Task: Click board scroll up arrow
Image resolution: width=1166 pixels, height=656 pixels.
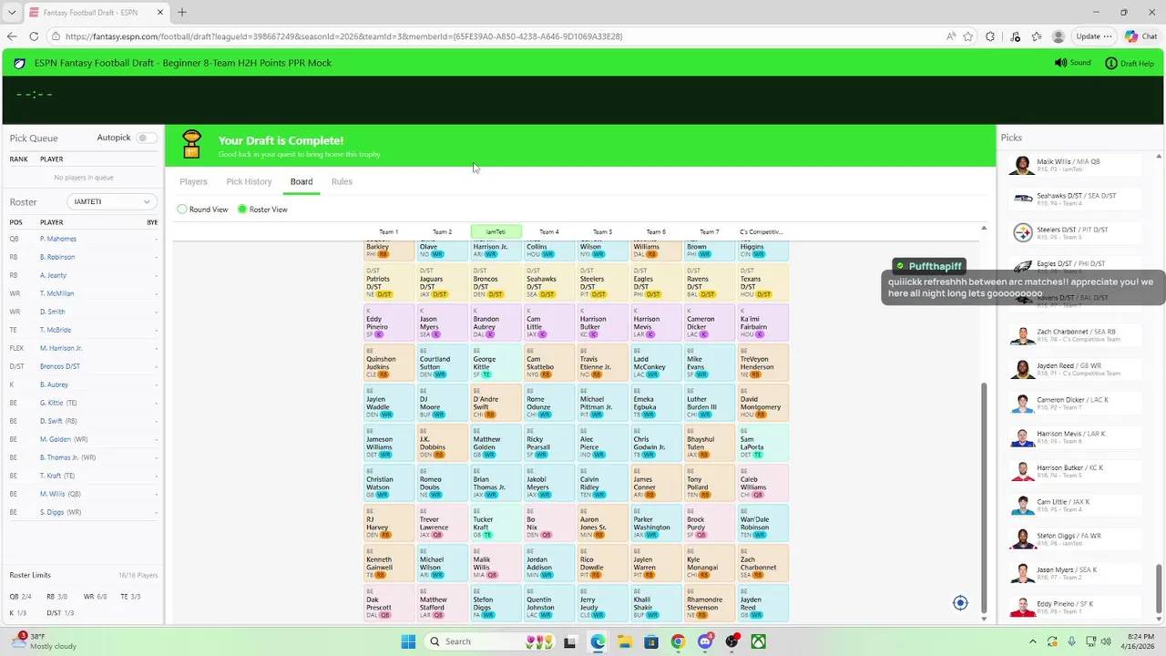Action: 984,228
